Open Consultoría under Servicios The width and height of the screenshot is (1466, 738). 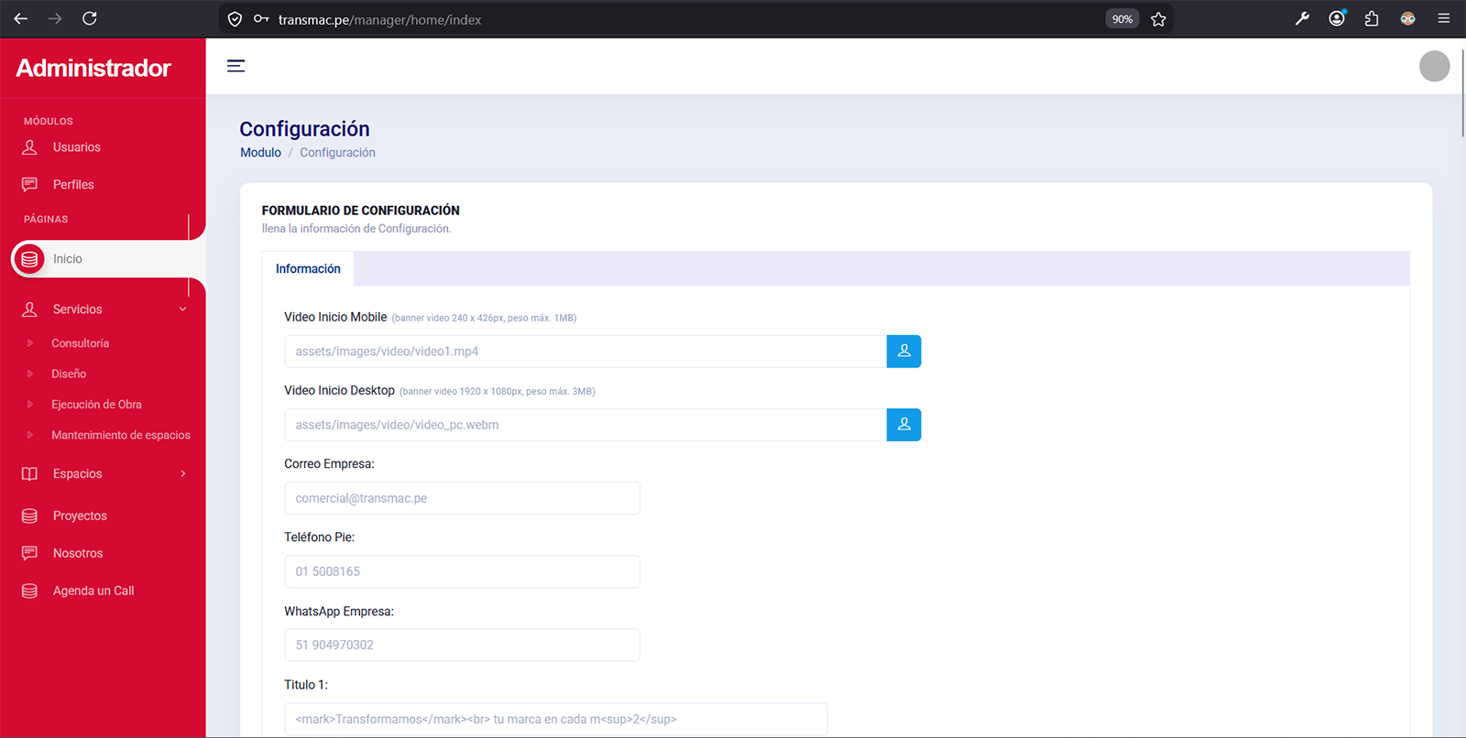80,343
